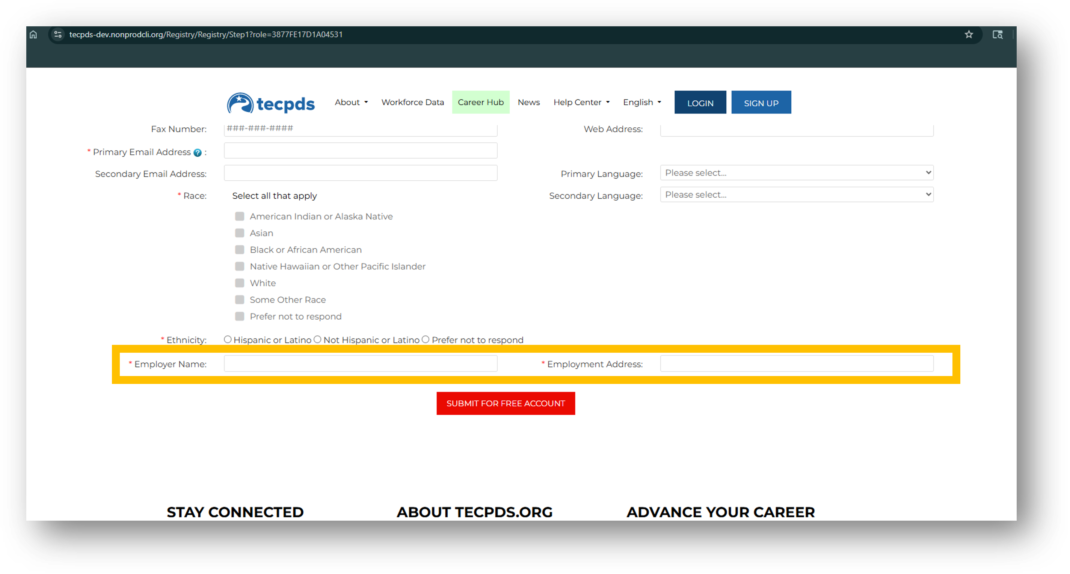Click the SIGN UP button
1070x574 pixels.
(x=761, y=102)
